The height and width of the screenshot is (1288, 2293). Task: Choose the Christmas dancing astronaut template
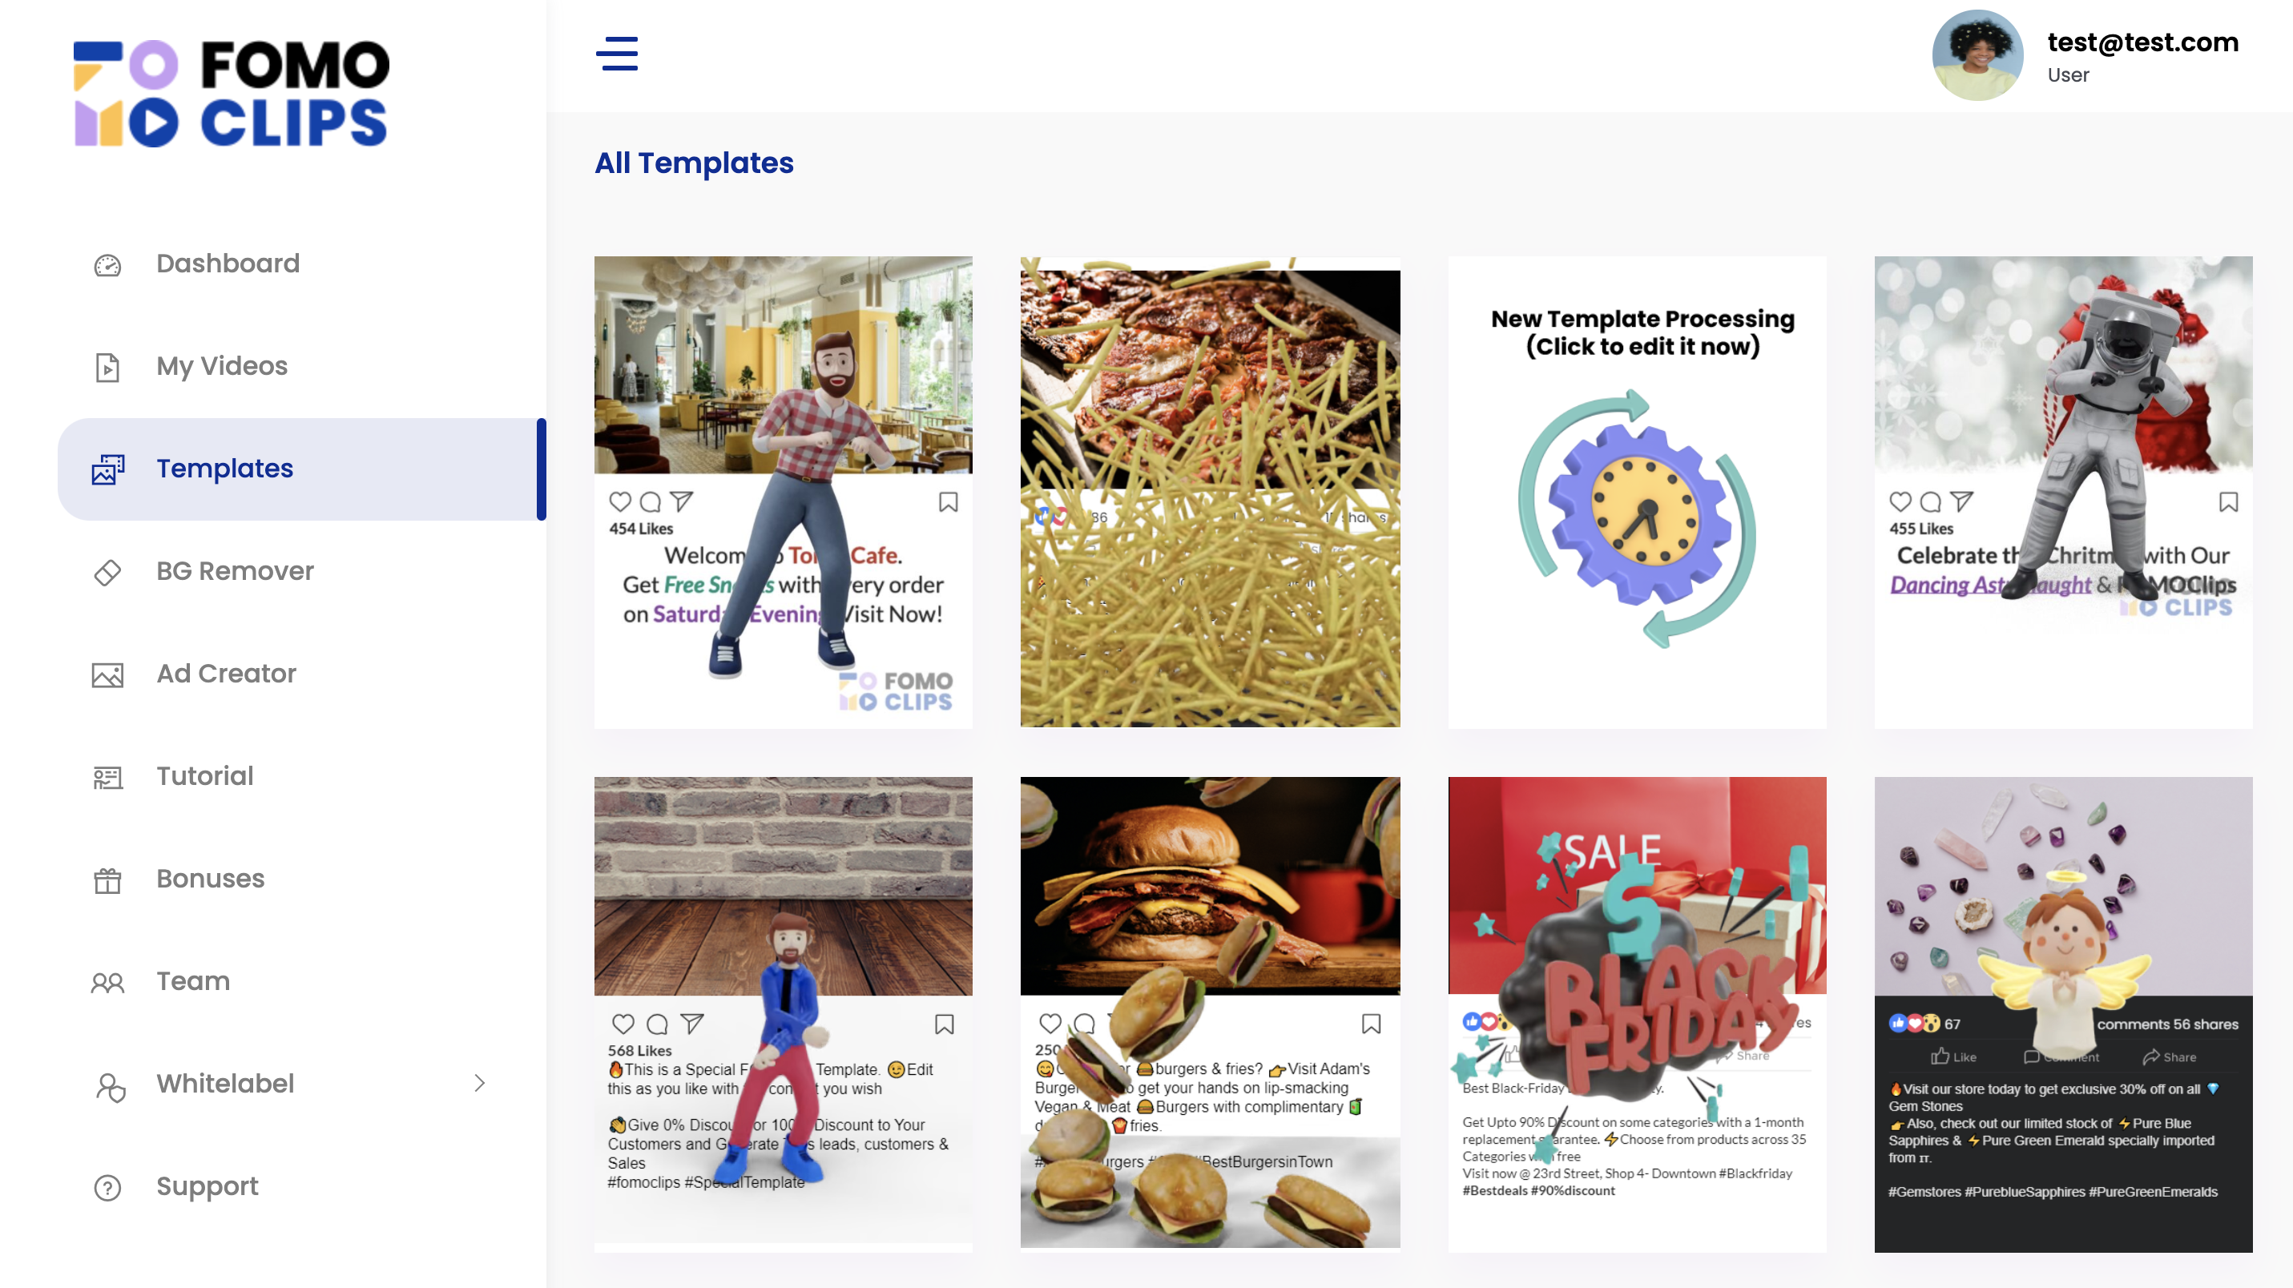click(x=2063, y=493)
